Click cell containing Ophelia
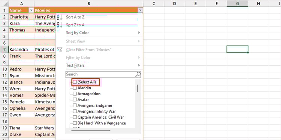The width and height of the screenshot is (281, 140). pyautogui.click(x=21, y=108)
